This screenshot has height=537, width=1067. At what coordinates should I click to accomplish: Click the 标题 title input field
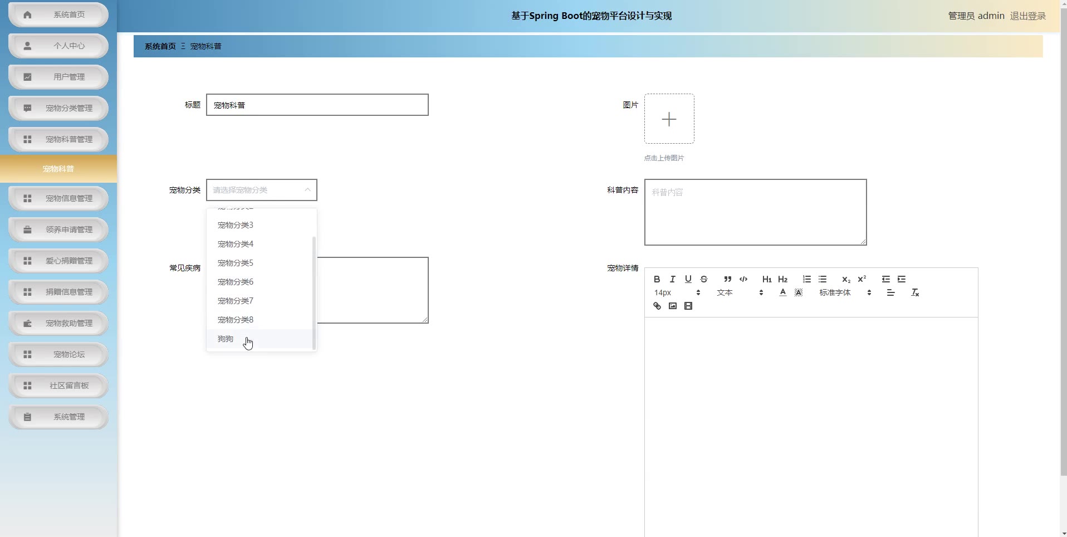(317, 105)
